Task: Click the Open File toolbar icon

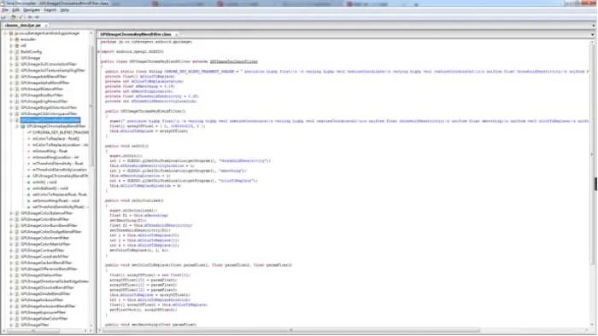Action: [x=3, y=17]
